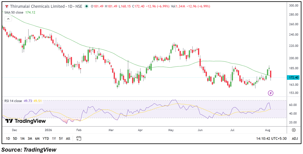Select the 1D time range
303x154 pixels.
tap(8, 138)
